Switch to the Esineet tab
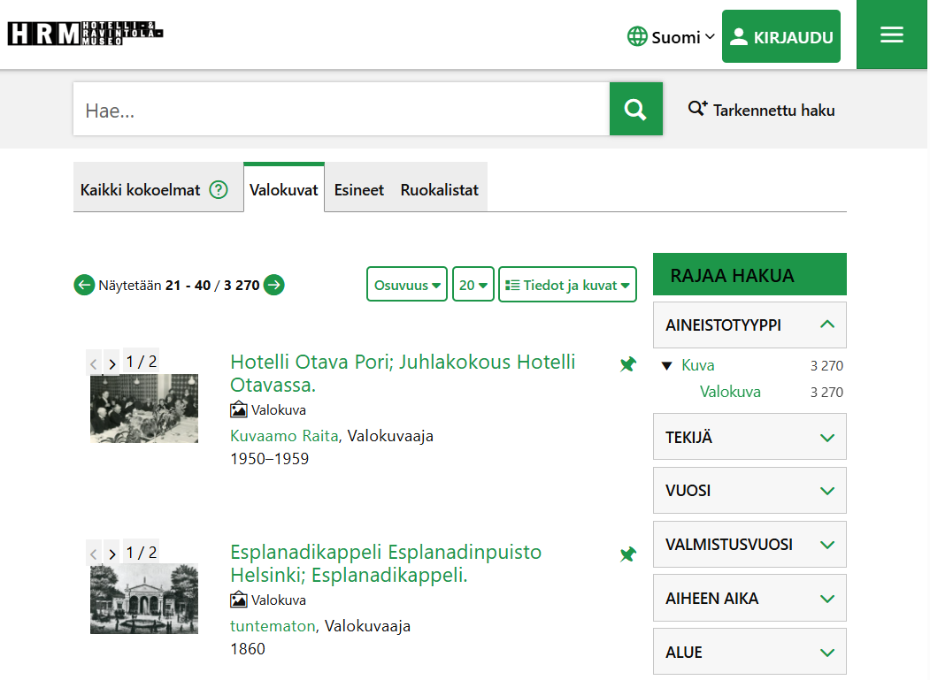This screenshot has width=930, height=680. coord(358,190)
